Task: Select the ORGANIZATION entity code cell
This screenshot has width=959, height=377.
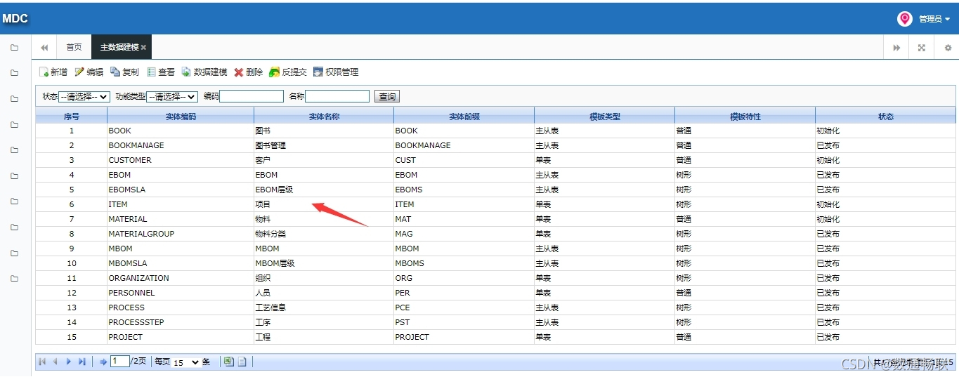Action: pos(181,278)
